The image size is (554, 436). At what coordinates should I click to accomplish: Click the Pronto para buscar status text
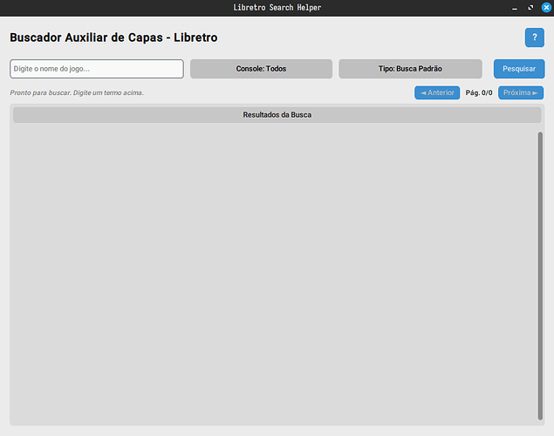pyautogui.click(x=77, y=92)
